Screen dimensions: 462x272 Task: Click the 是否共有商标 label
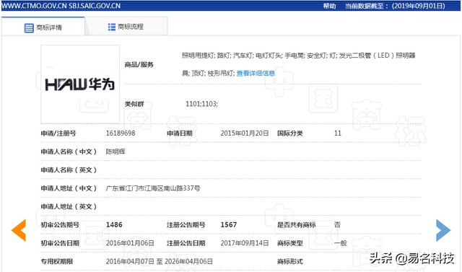tap(297, 225)
